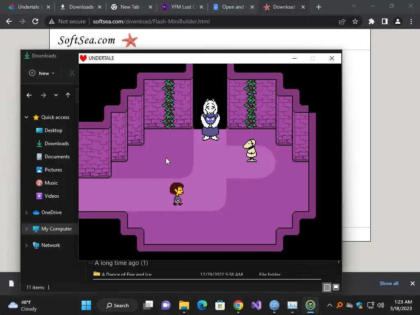420x315 pixels.
Task: Launch File Explorer from the taskbar
Action: click(184, 305)
